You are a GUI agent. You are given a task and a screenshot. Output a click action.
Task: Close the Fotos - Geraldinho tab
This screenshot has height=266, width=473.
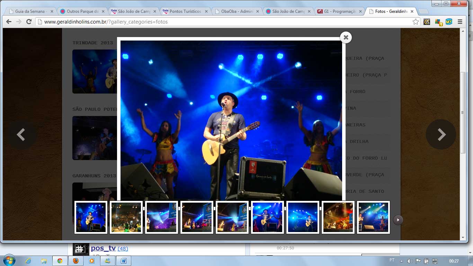click(412, 11)
